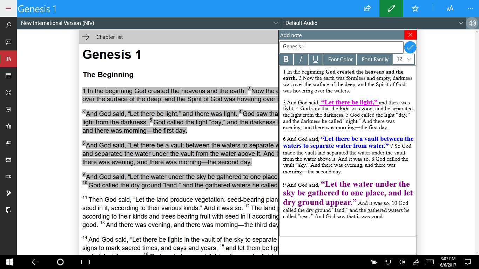Viewport: 479px width, 269px height.
Task: Open the starred favorites list icon
Action: [8, 126]
